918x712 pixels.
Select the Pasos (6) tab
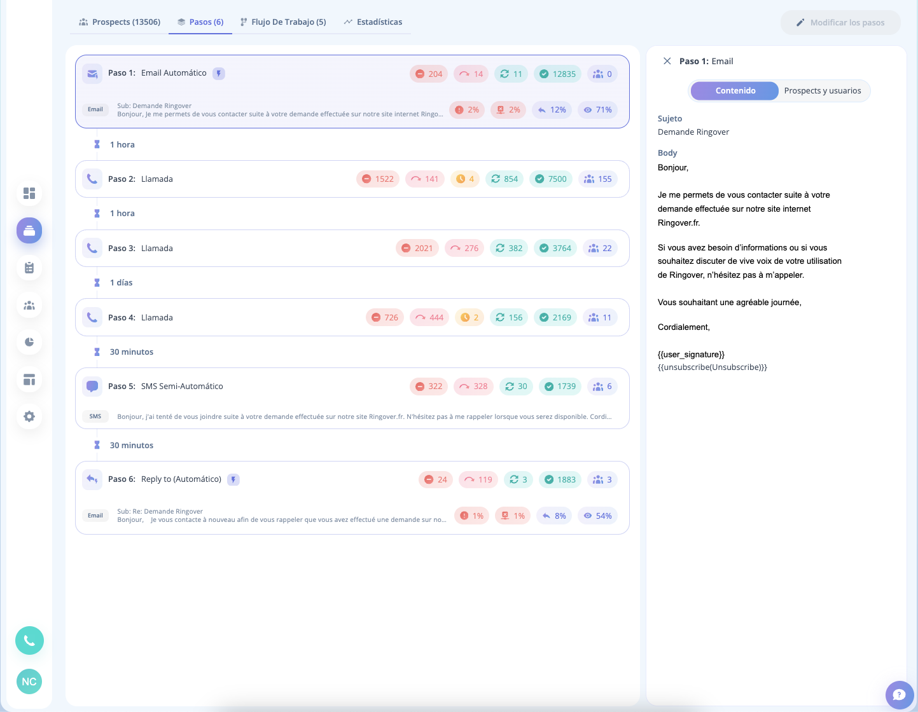(200, 22)
